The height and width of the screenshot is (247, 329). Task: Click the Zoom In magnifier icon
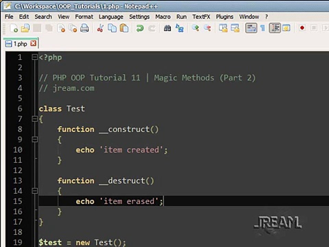(195, 28)
